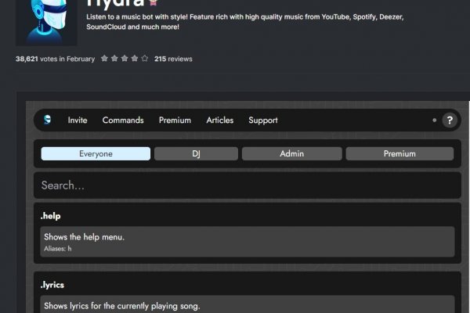Screen dimensions: 470x313
Task: Open the Invite menu item
Action: pos(78,121)
